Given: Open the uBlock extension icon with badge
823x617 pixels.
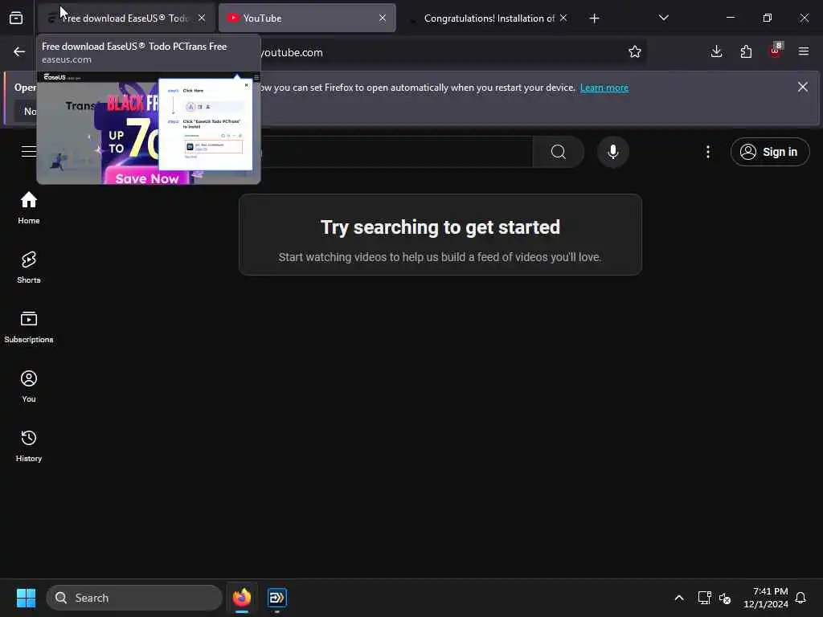Looking at the screenshot, I should [x=776, y=51].
